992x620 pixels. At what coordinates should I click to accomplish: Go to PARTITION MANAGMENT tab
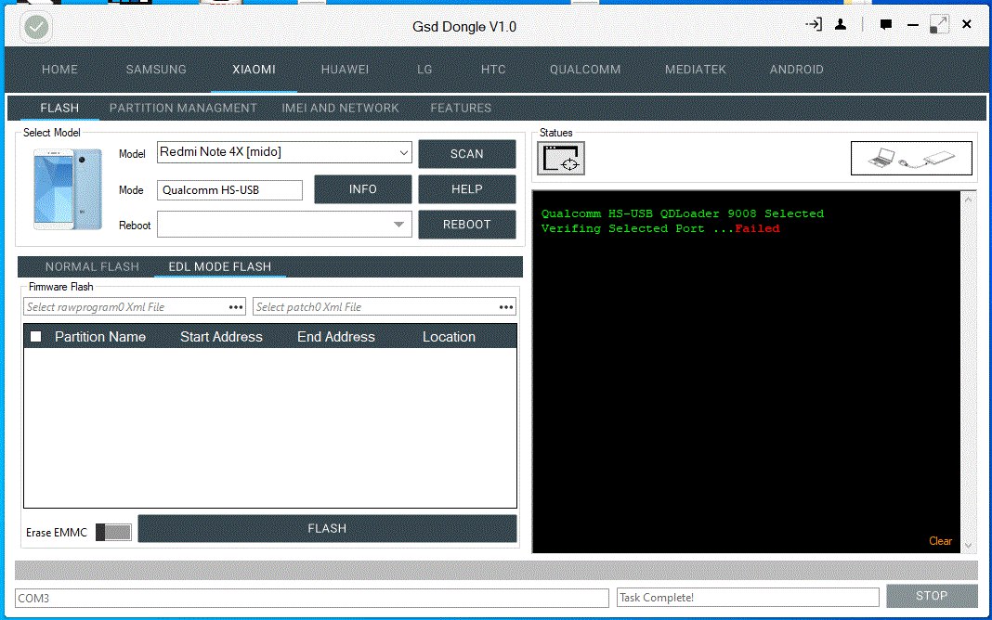tap(183, 108)
